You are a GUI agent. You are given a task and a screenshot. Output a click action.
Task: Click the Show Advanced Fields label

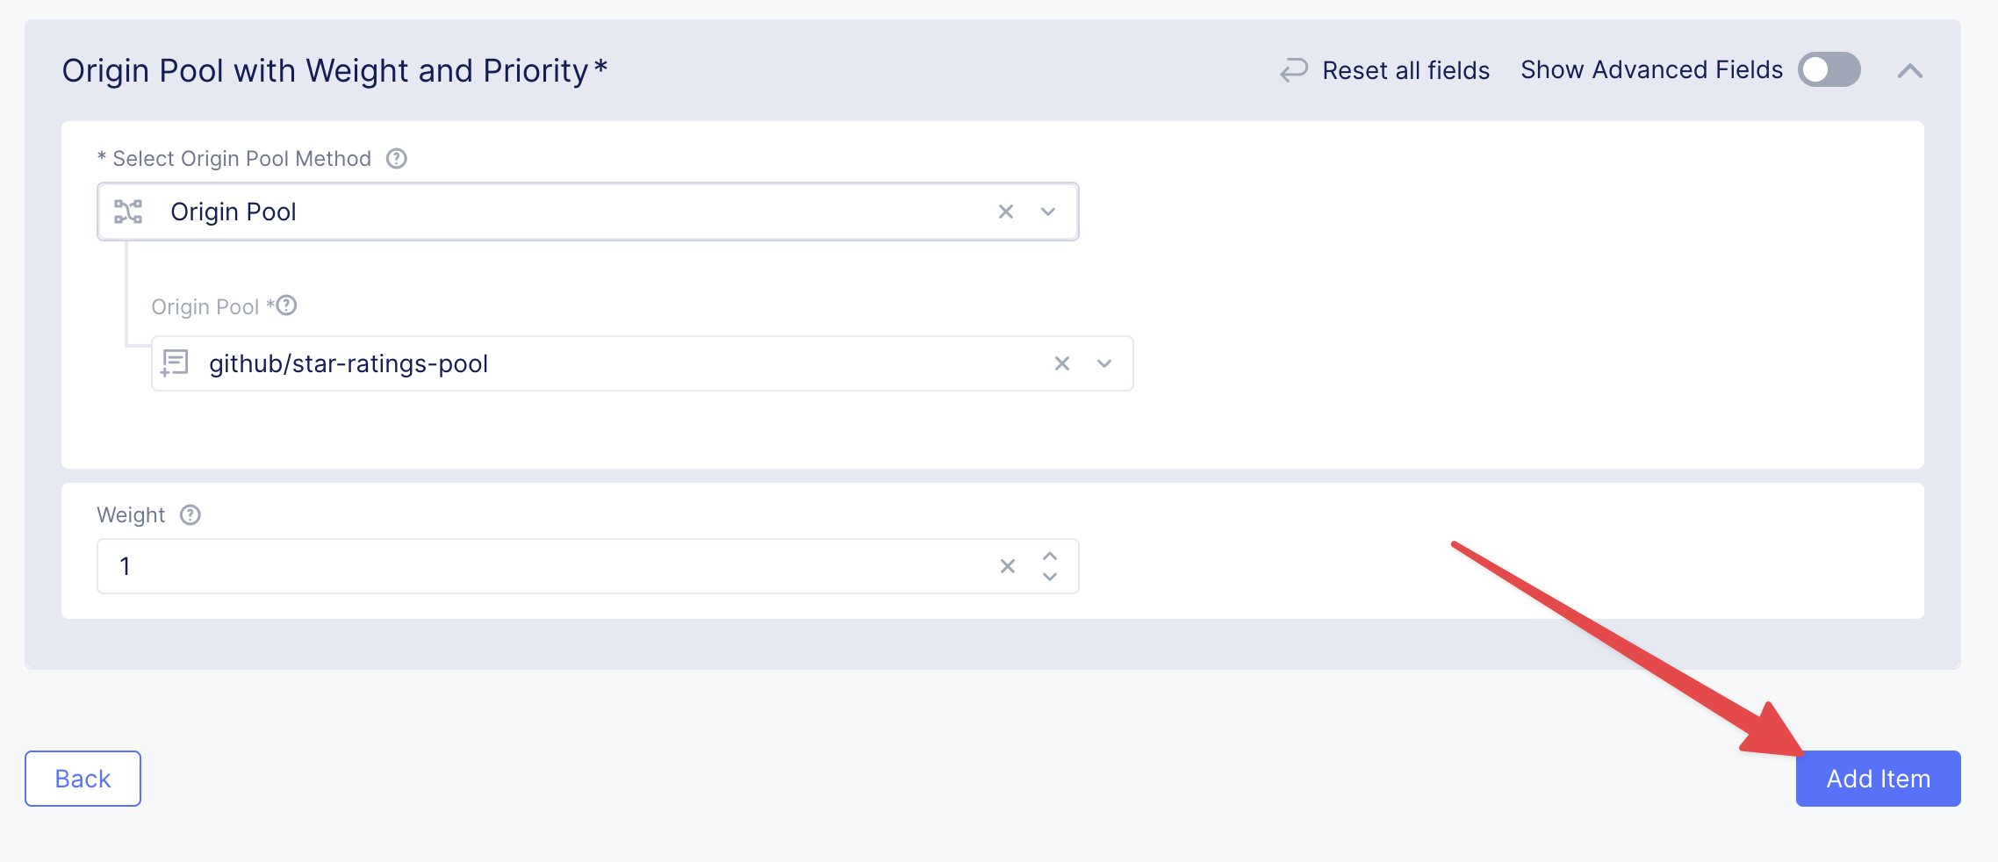1651,70
